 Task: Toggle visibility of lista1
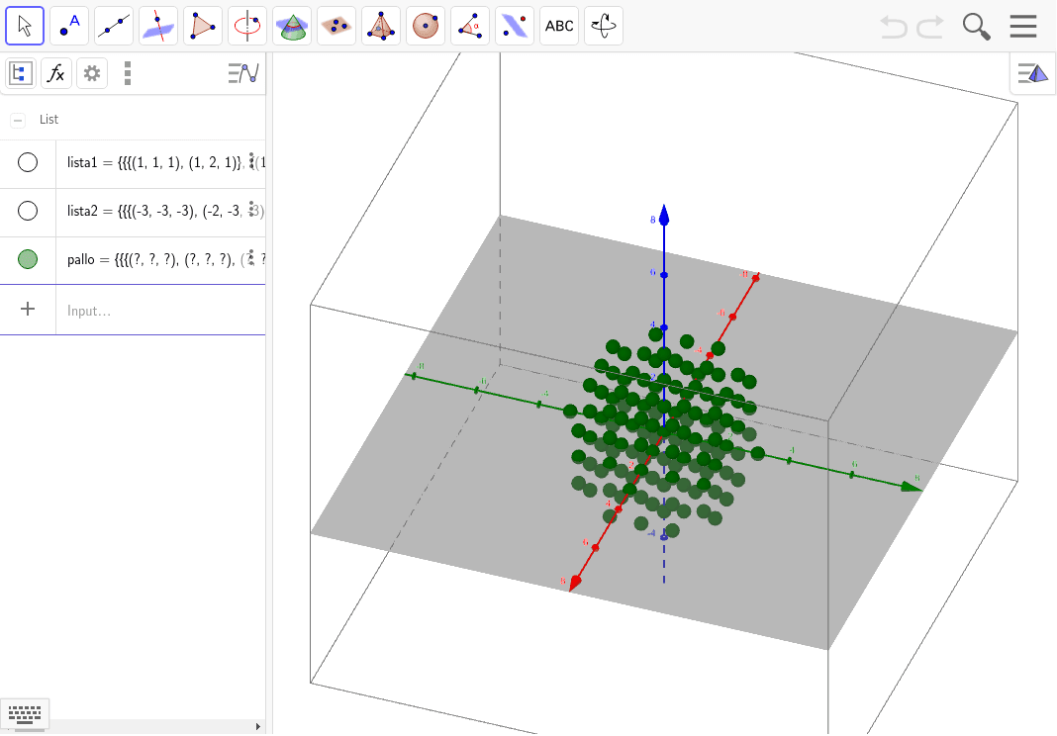coord(28,162)
